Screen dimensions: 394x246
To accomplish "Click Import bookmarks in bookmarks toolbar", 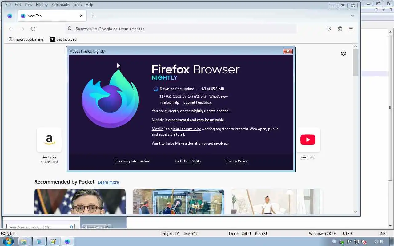I will (27, 39).
